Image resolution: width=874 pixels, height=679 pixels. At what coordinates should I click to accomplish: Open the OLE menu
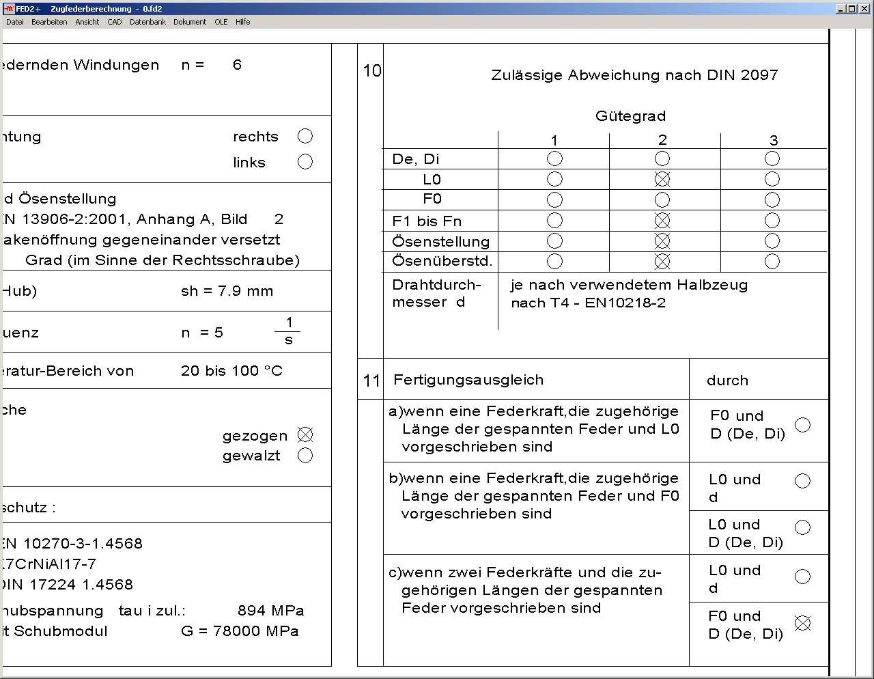tap(221, 22)
